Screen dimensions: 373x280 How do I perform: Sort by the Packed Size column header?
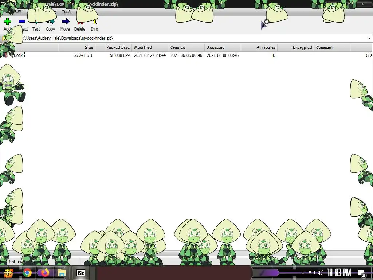(x=114, y=47)
